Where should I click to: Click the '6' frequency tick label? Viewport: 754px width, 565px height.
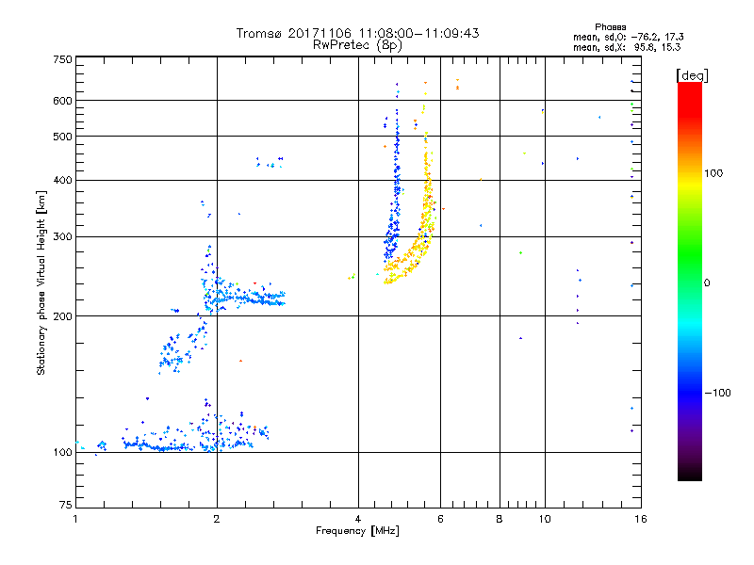440,519
